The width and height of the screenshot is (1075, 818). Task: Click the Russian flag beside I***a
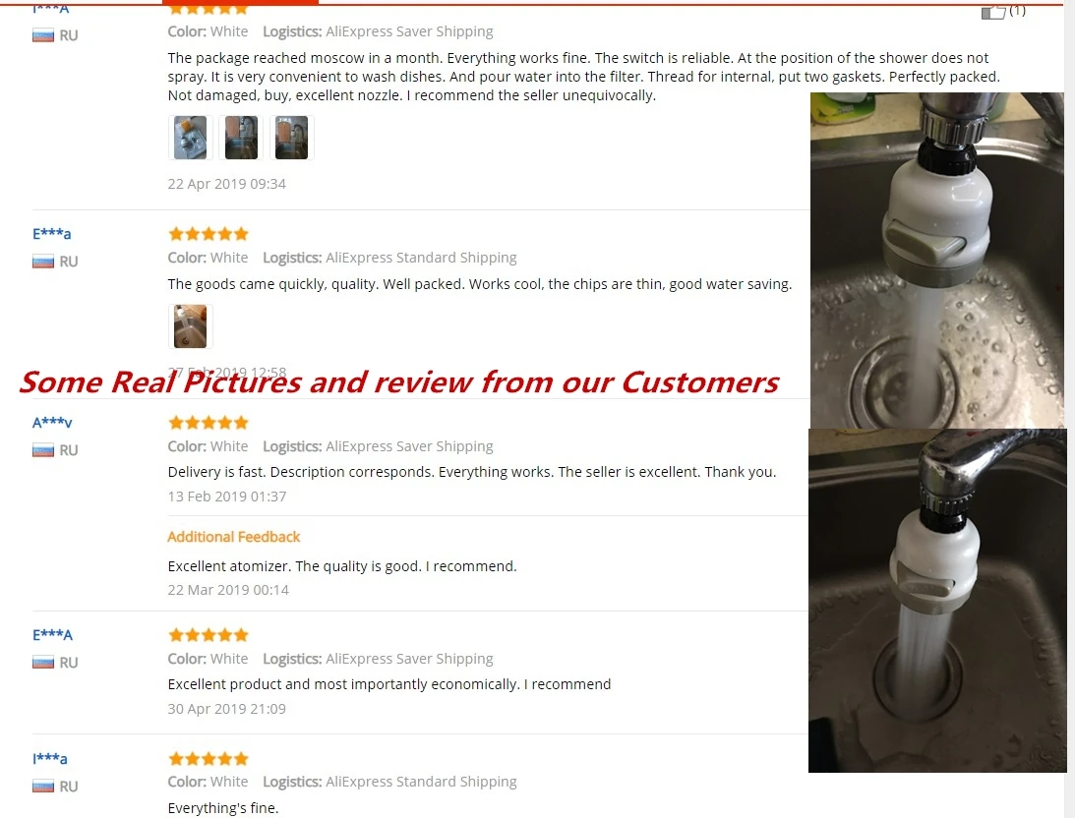(43, 787)
